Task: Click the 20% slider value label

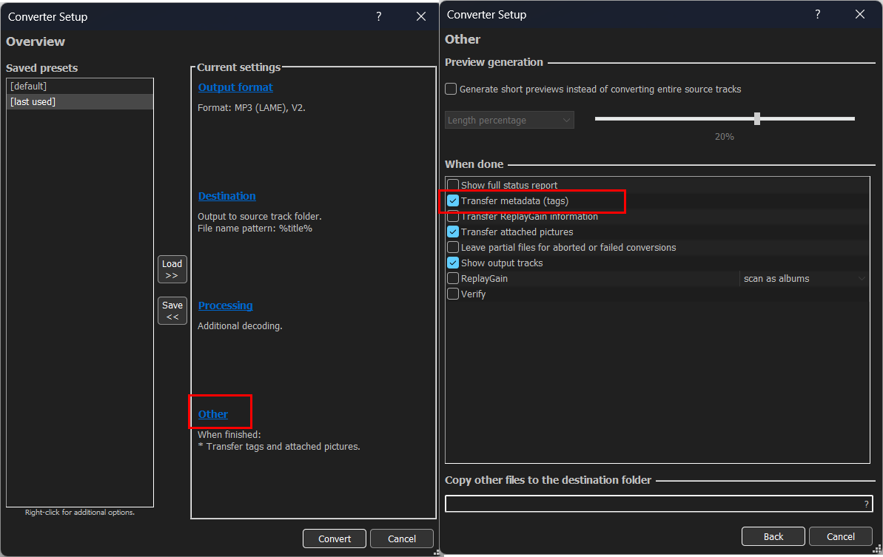Action: (x=724, y=137)
